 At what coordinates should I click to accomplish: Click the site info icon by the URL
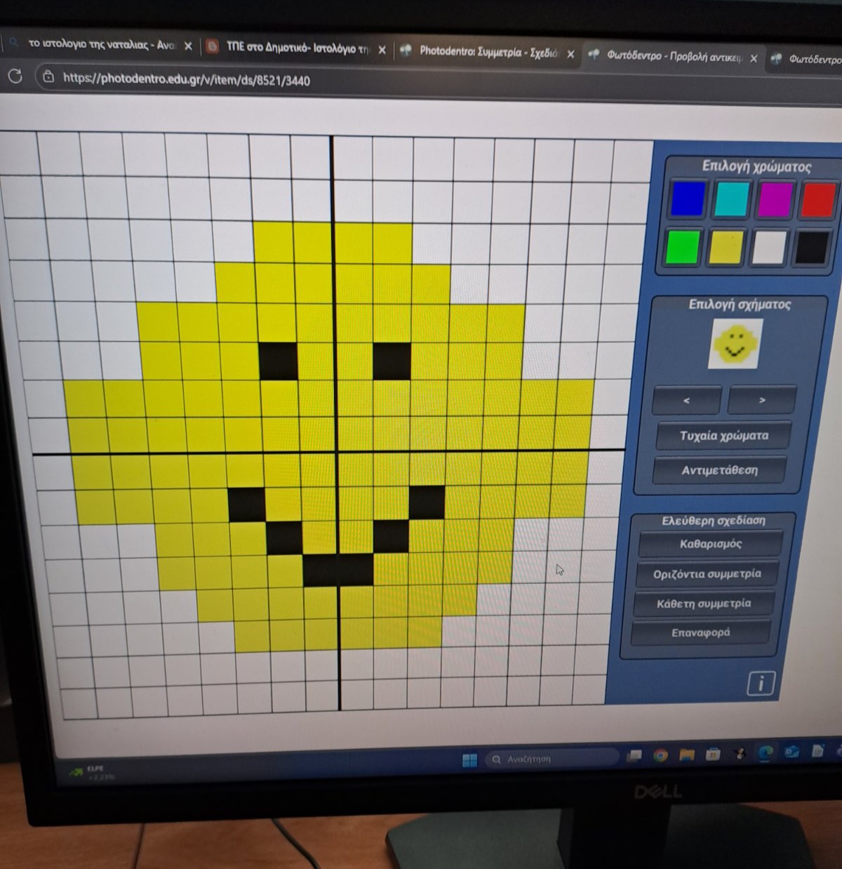tap(48, 77)
